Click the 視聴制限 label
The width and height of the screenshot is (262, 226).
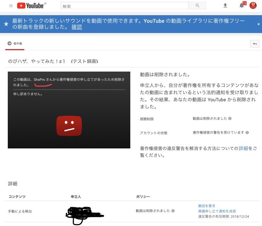click(x=147, y=119)
